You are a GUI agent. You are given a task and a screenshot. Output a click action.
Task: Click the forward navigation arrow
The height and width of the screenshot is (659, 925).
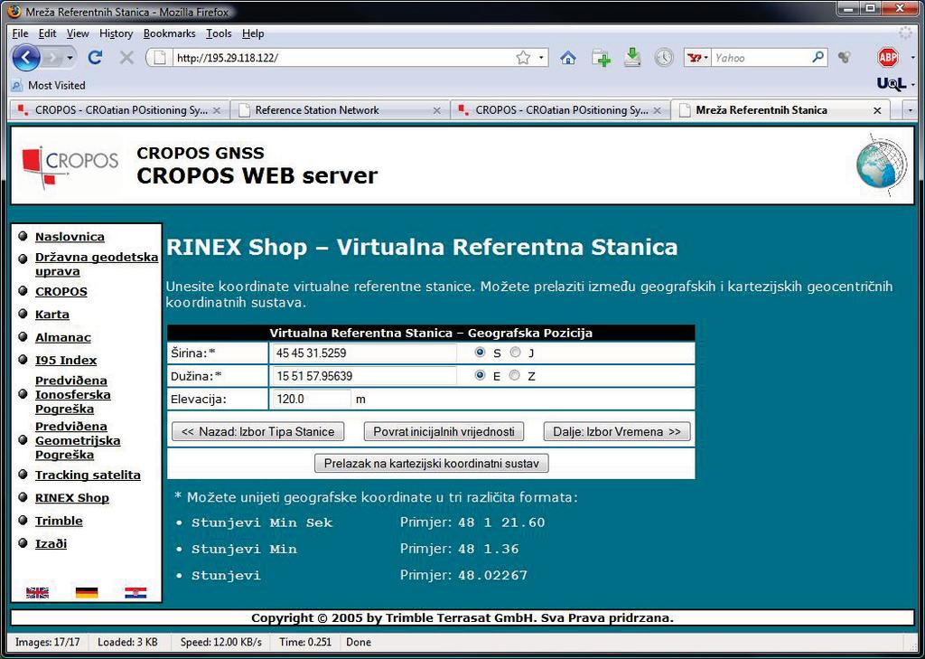click(51, 58)
